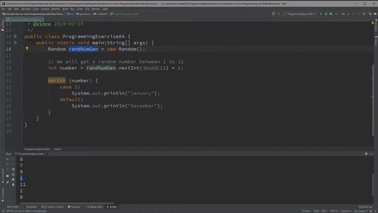The width and height of the screenshot is (378, 213).
Task: Open the File menu
Action: tap(4, 9)
